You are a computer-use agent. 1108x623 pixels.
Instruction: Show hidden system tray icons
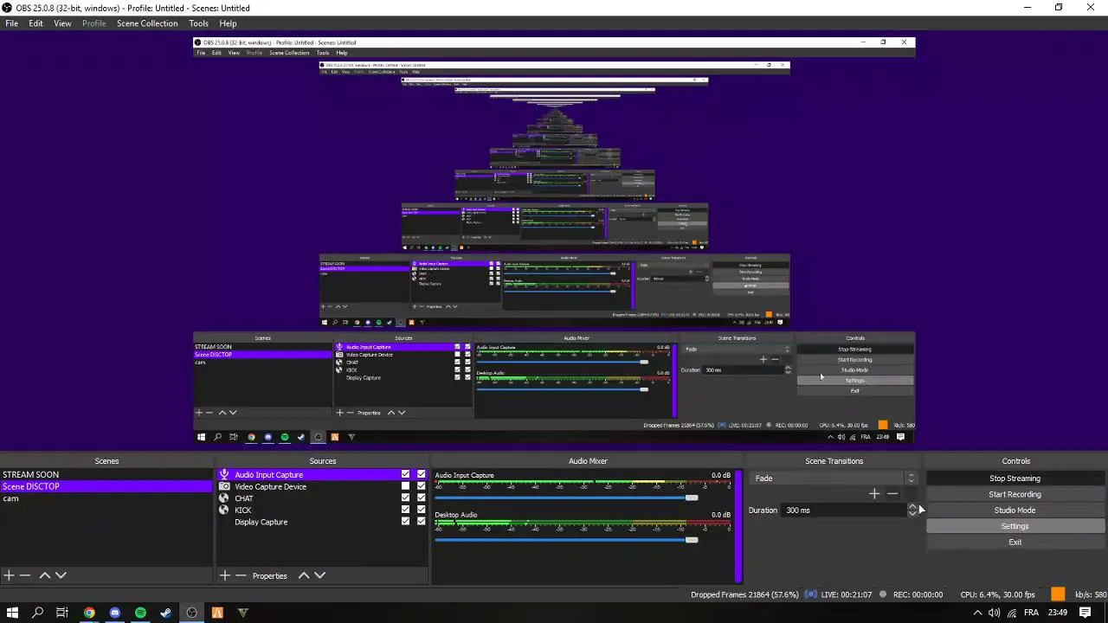[978, 613]
